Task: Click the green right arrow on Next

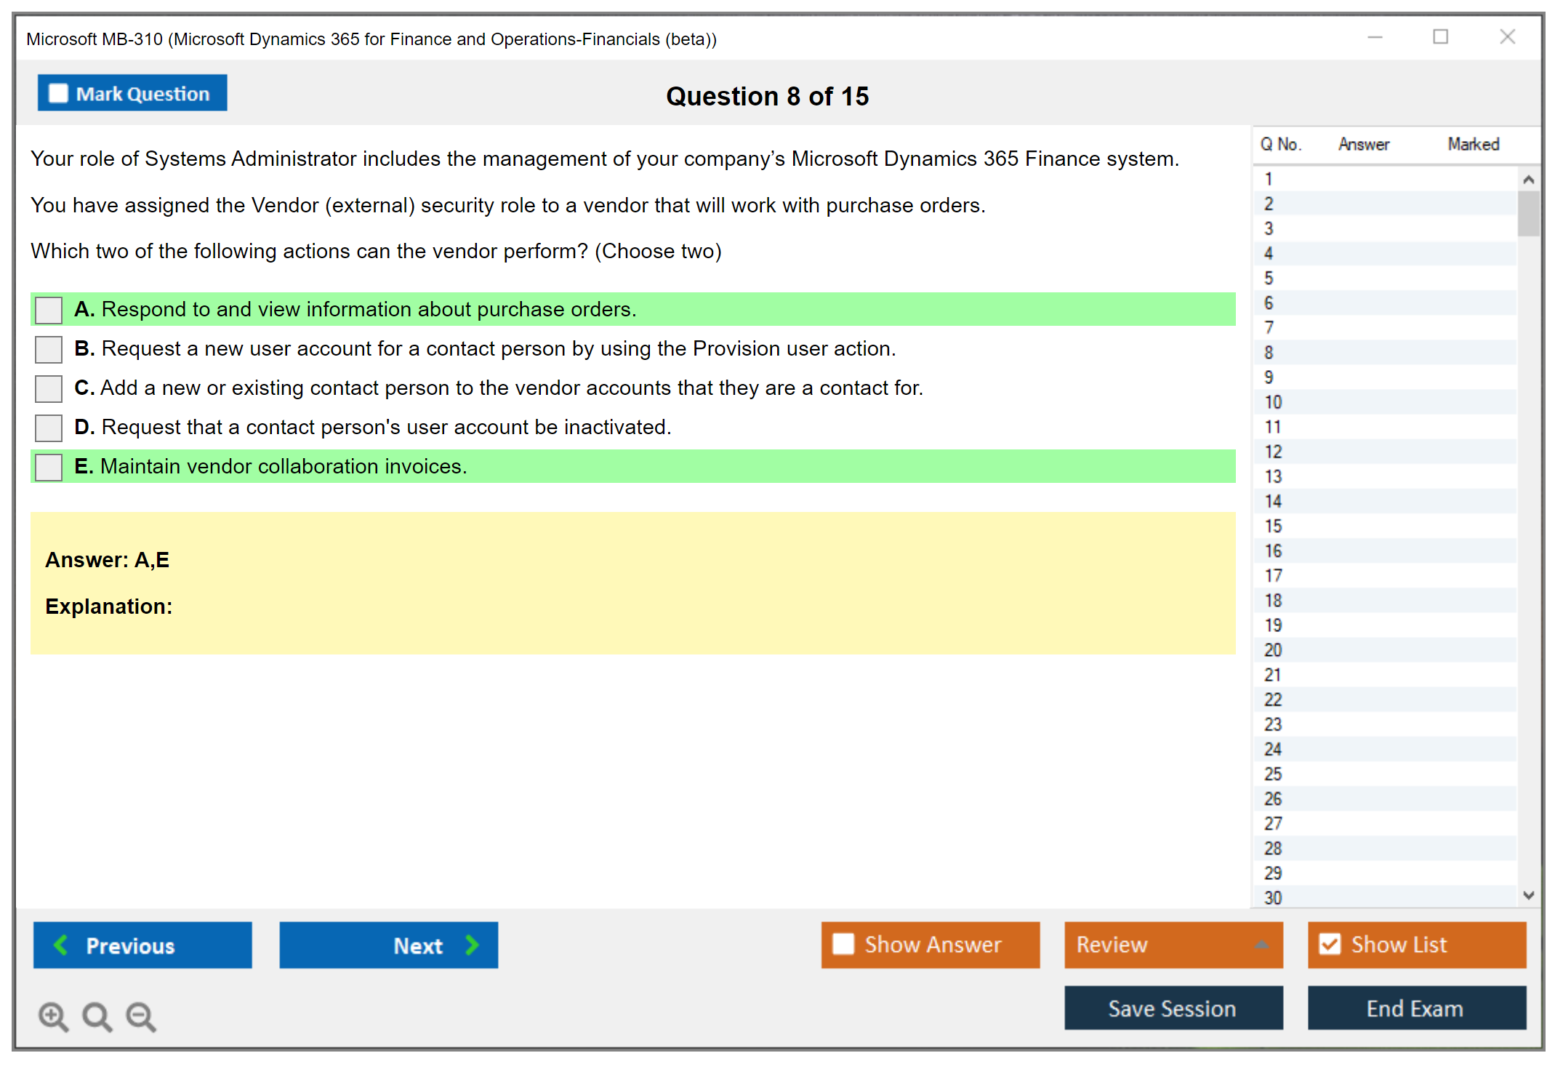Action: (x=472, y=945)
